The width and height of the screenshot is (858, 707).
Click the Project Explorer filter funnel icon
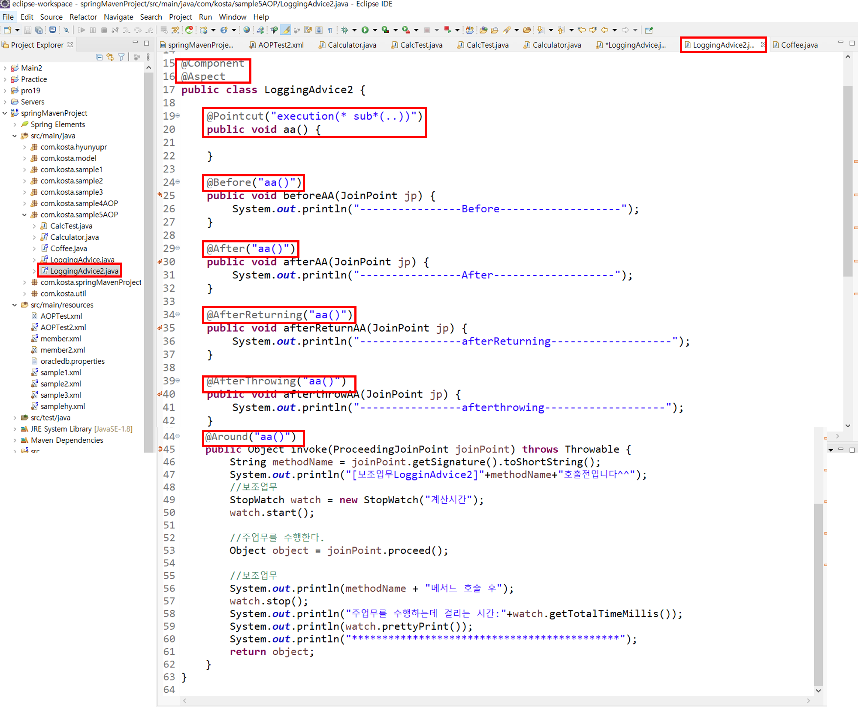click(x=121, y=57)
